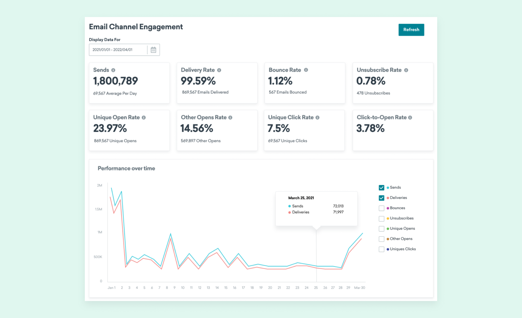Click the Sends stat card
The image size is (522, 318).
tap(129, 83)
